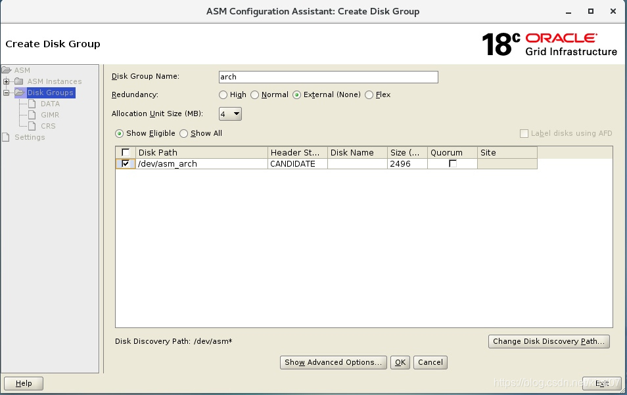Select External (None) redundancy option
The width and height of the screenshot is (627, 395).
tap(296, 95)
